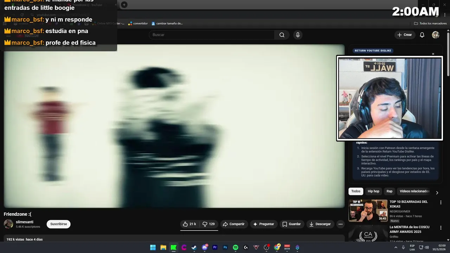Open Voicemeeter from taskbar
Screen dimensions: 450x253
(287, 247)
